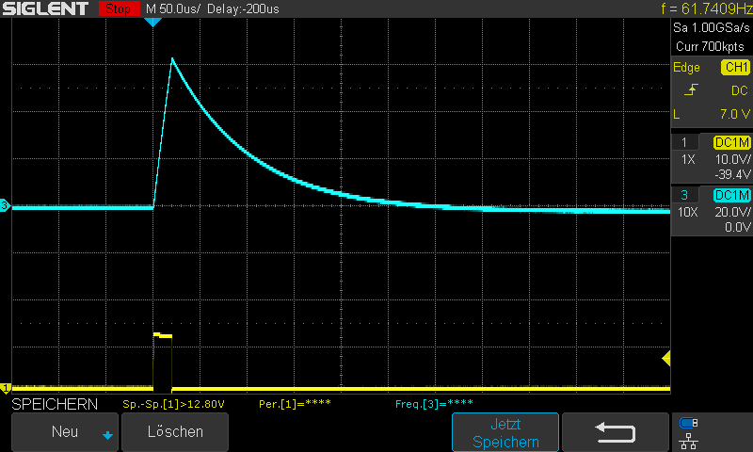
Task: Click the 20.0V/ scale of channel 3
Action: point(733,212)
